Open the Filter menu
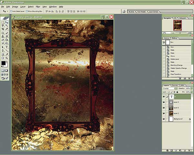 tap(38, 6)
